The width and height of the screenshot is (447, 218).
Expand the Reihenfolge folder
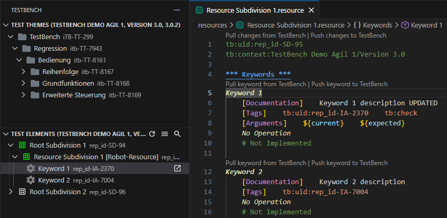tap(24, 72)
